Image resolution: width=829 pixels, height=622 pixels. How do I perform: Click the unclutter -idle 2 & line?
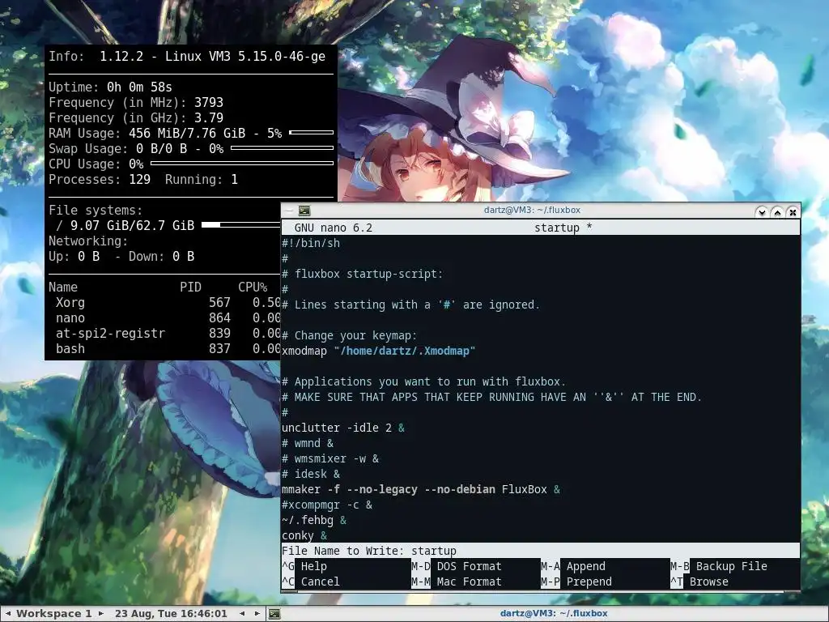pyautogui.click(x=343, y=428)
